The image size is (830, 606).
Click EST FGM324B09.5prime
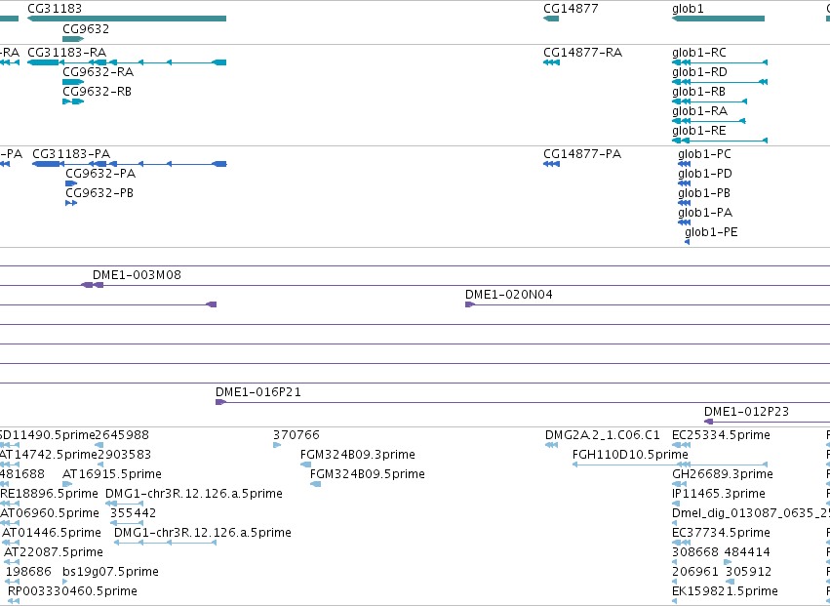pos(368,474)
